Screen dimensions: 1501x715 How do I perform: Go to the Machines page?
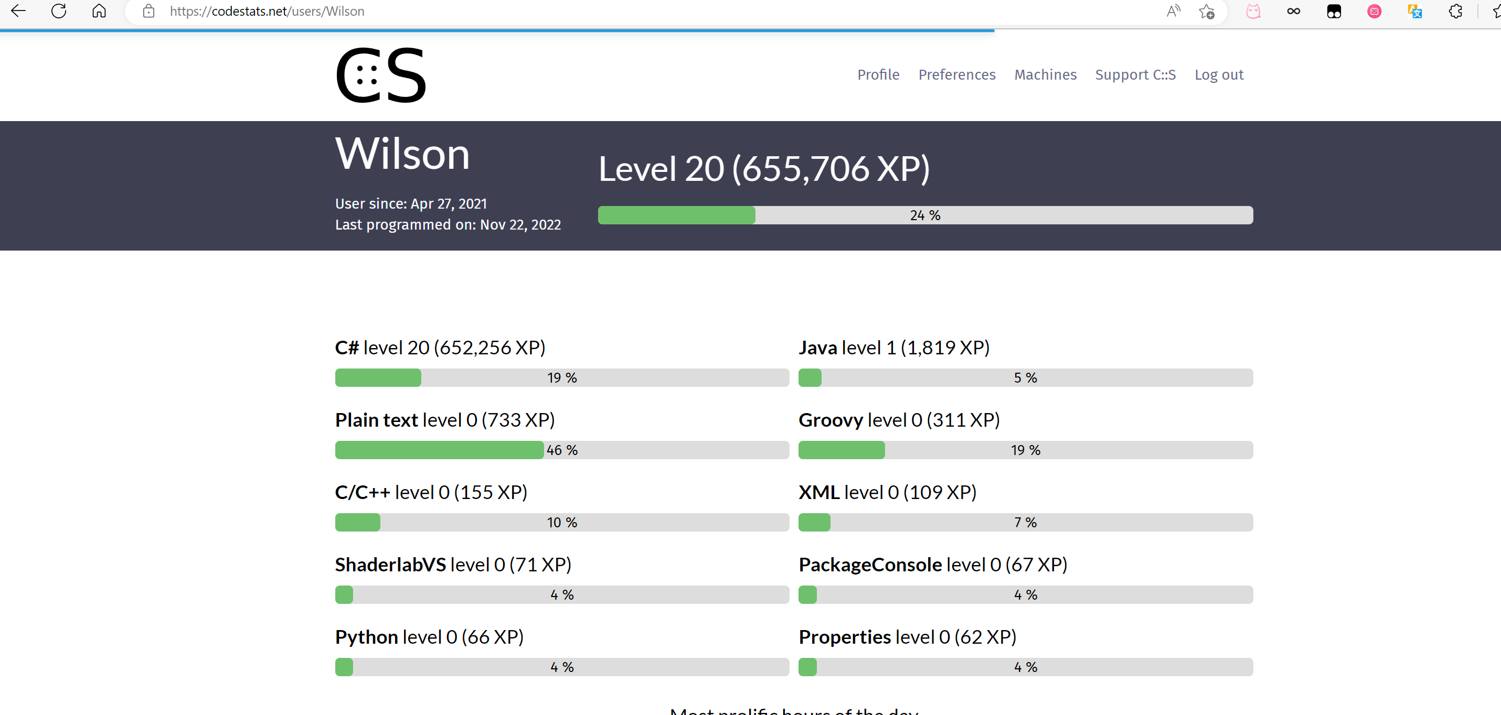pyautogui.click(x=1045, y=74)
